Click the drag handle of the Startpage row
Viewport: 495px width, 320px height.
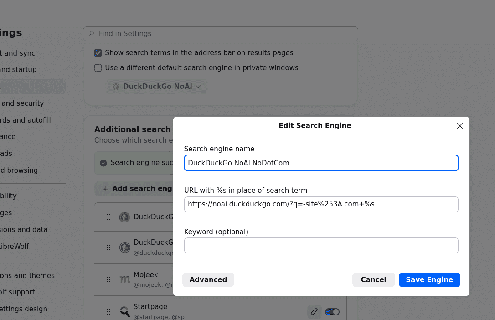[x=108, y=312]
